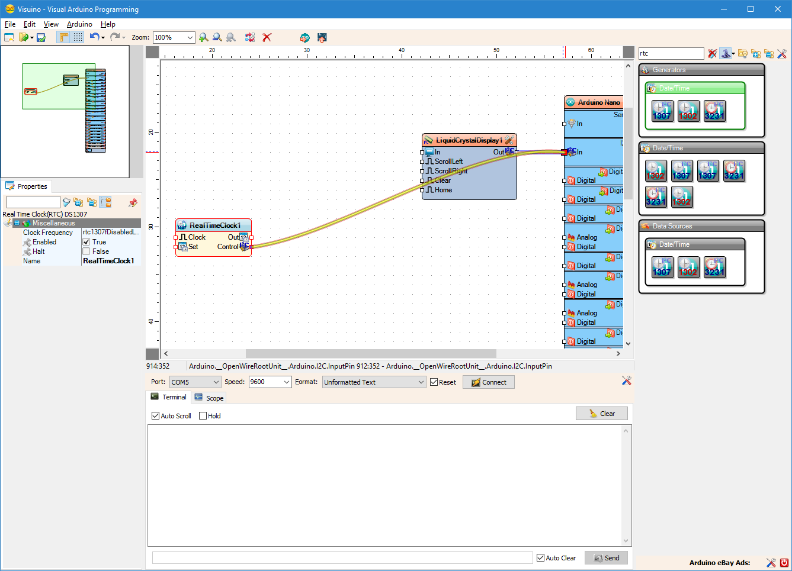Image resolution: width=792 pixels, height=571 pixels.
Task: Click the Data Sources category header
Action: [x=701, y=226]
